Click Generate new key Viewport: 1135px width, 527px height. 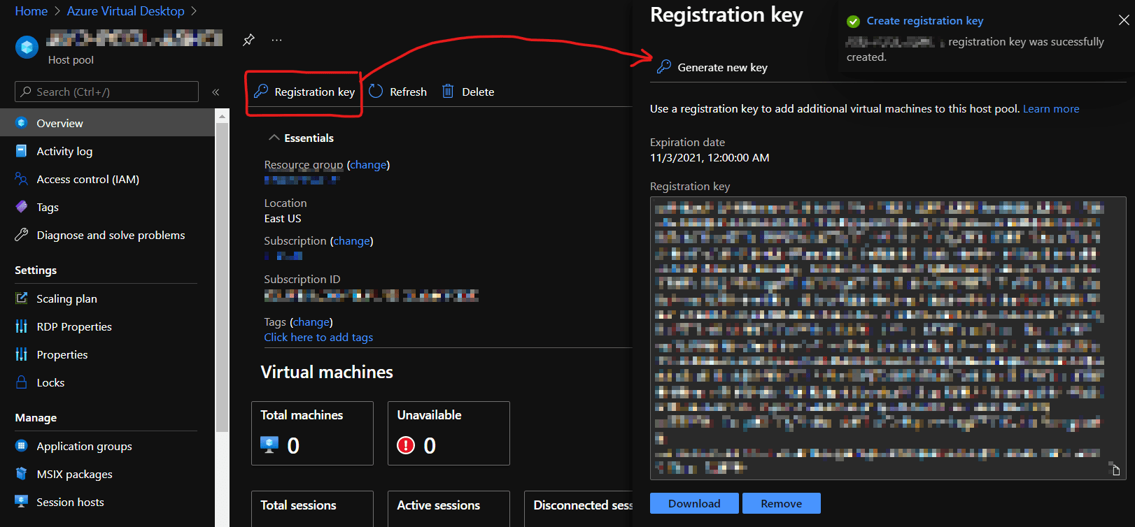click(x=712, y=67)
